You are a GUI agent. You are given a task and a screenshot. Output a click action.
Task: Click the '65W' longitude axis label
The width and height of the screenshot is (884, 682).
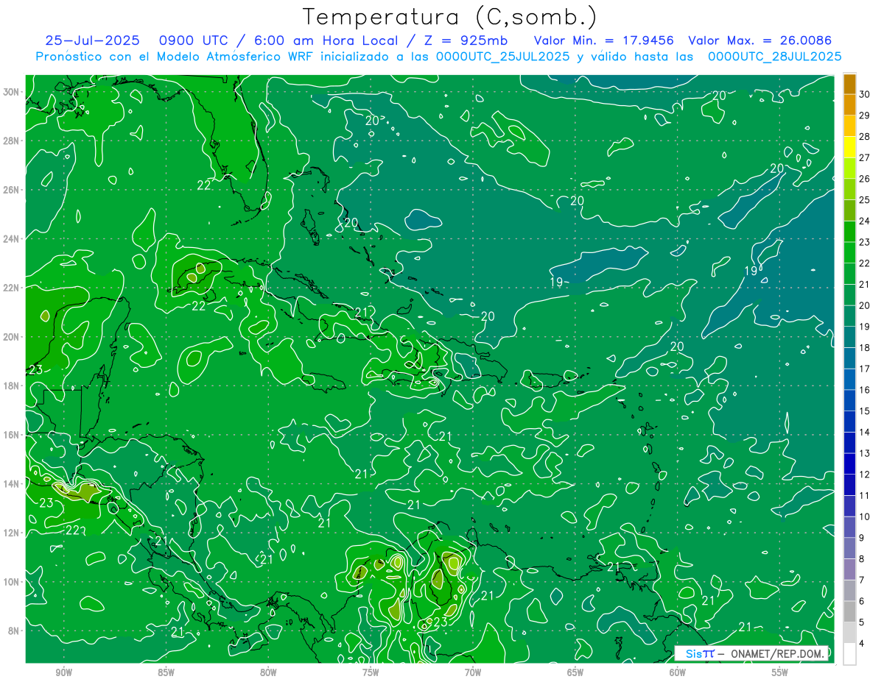pyautogui.click(x=575, y=672)
